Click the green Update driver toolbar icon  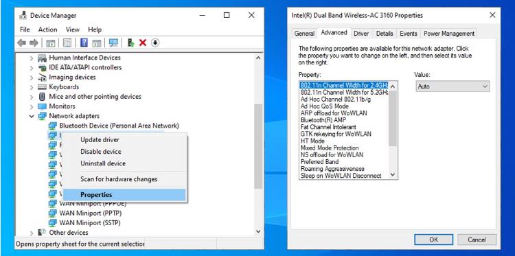click(x=130, y=43)
